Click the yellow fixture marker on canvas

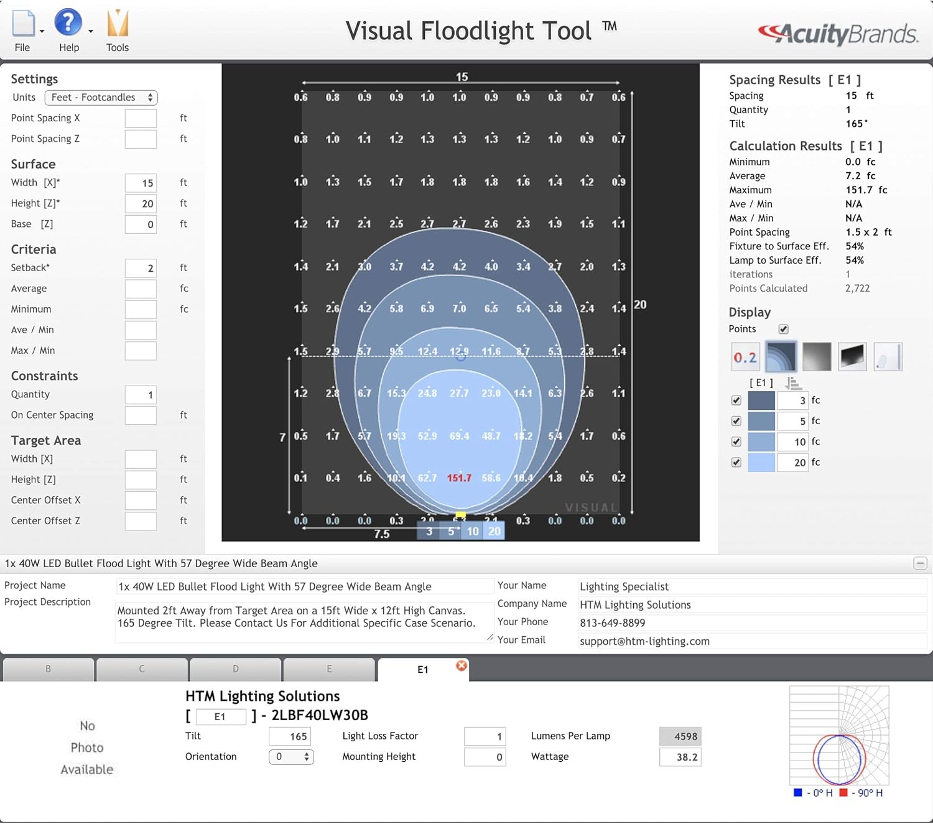460,515
